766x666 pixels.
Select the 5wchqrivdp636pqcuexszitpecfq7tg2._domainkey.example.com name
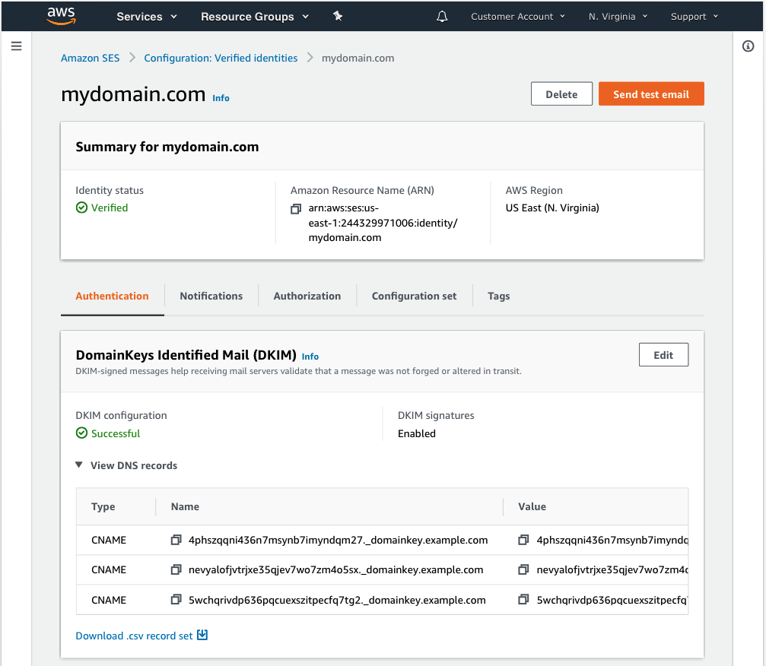tap(337, 600)
